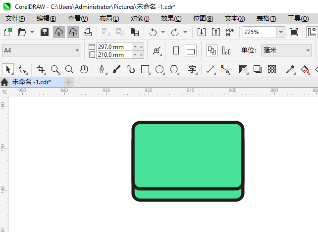
Task: Select the Drop Shadow tool
Action: (x=258, y=69)
